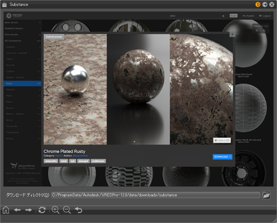This screenshot has width=277, height=223.
Task: Open the black wheel rim material thumbnail
Action: pos(243,168)
